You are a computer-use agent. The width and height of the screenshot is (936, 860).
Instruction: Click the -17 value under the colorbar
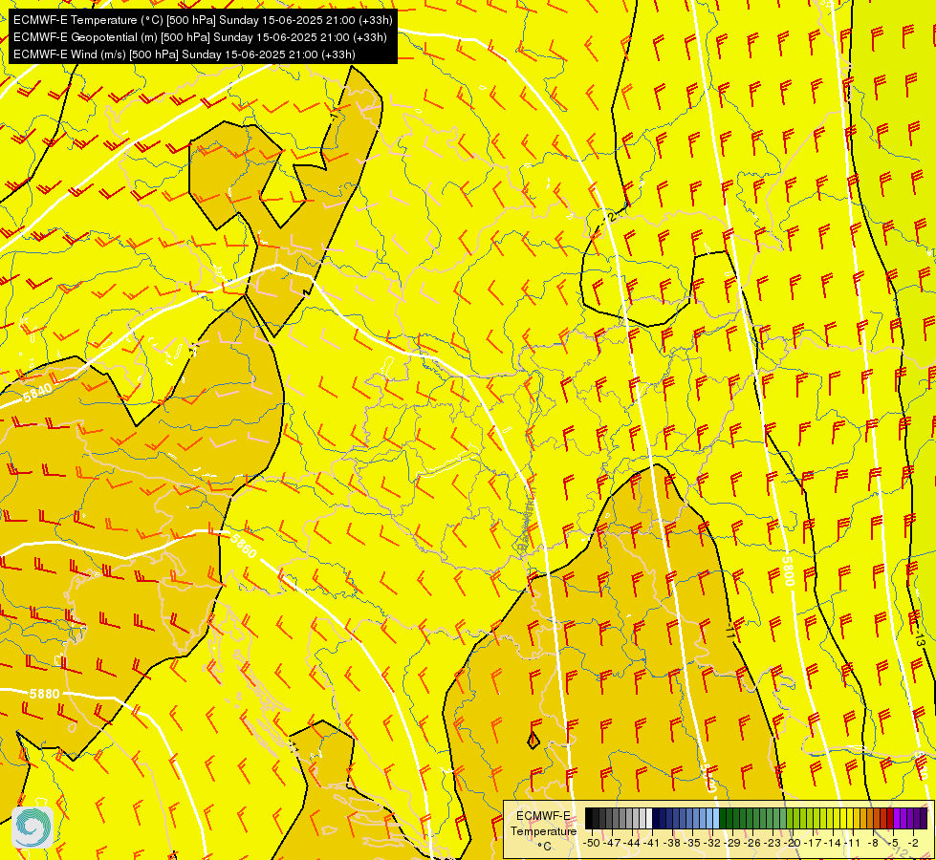tap(813, 843)
